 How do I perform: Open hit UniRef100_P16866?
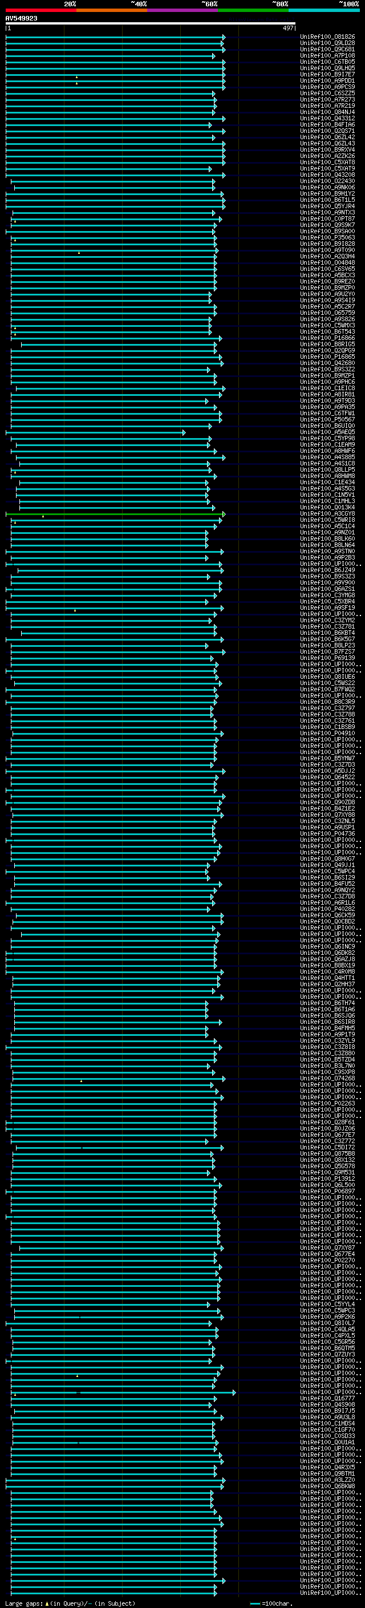point(327,338)
